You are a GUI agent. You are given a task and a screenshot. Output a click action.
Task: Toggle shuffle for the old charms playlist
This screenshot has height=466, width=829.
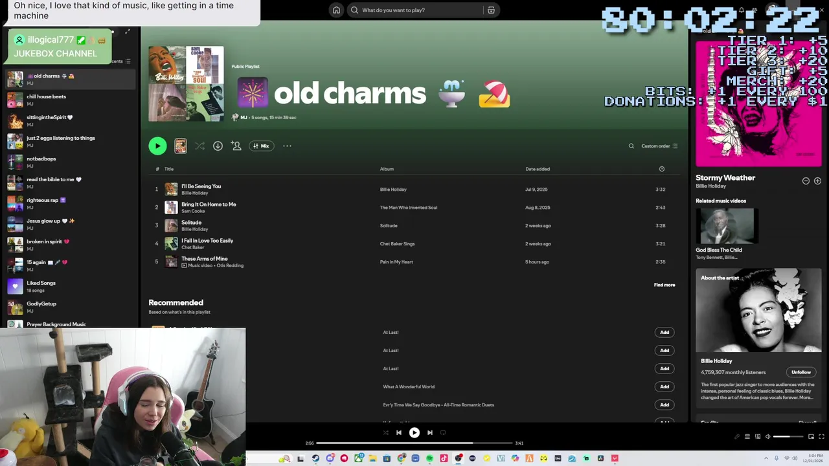point(199,146)
